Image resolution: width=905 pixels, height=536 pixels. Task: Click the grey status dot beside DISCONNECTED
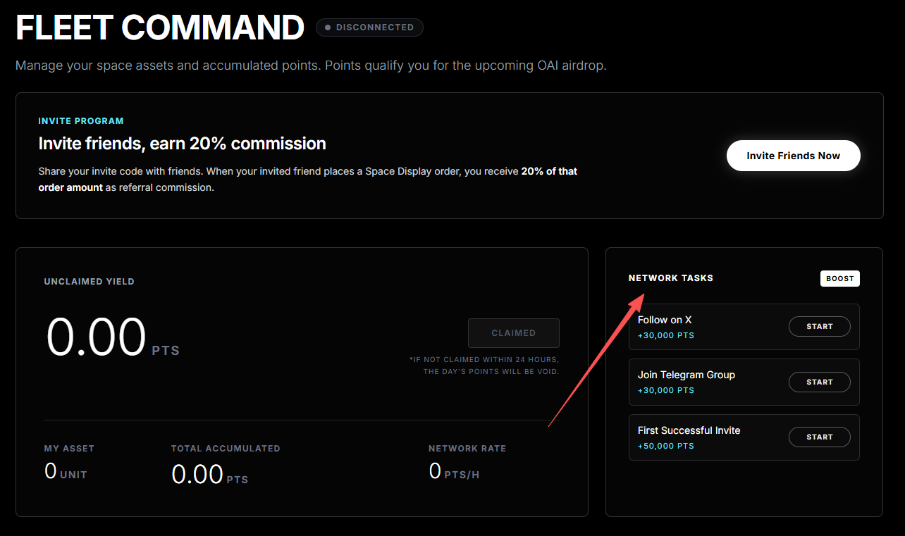coord(328,27)
